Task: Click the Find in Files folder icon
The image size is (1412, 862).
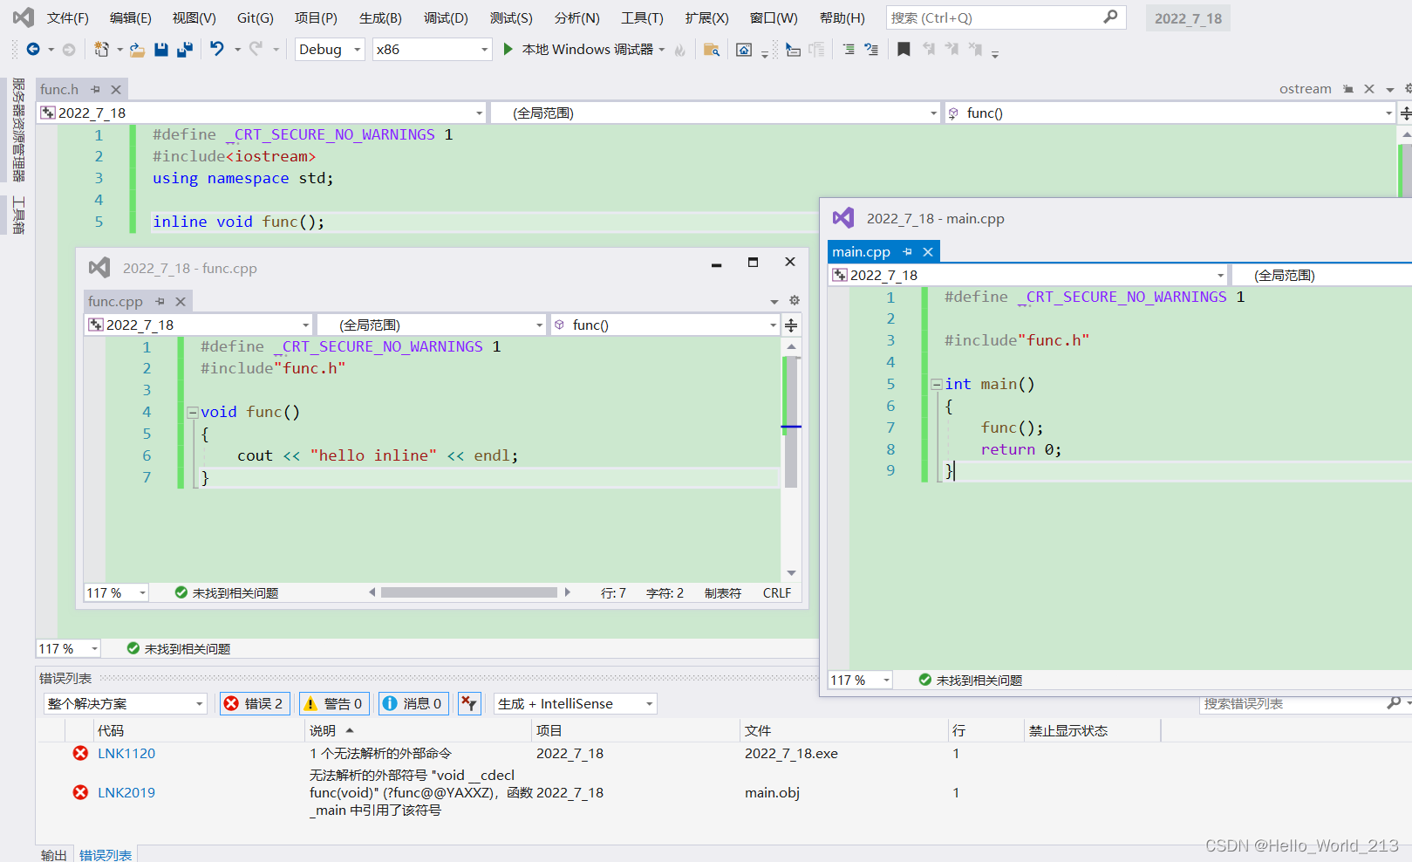Action: click(712, 50)
